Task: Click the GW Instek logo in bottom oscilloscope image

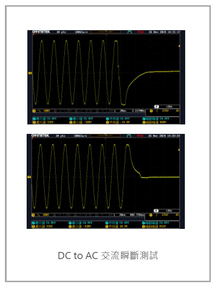Action: click(38, 136)
